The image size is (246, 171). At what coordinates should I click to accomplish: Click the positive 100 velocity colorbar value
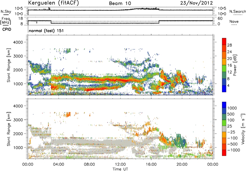232,120
